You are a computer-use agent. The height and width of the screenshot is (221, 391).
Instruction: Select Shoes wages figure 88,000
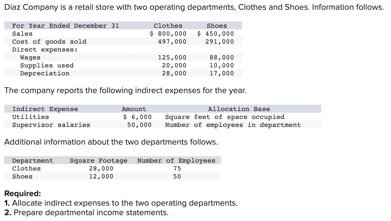click(x=222, y=57)
